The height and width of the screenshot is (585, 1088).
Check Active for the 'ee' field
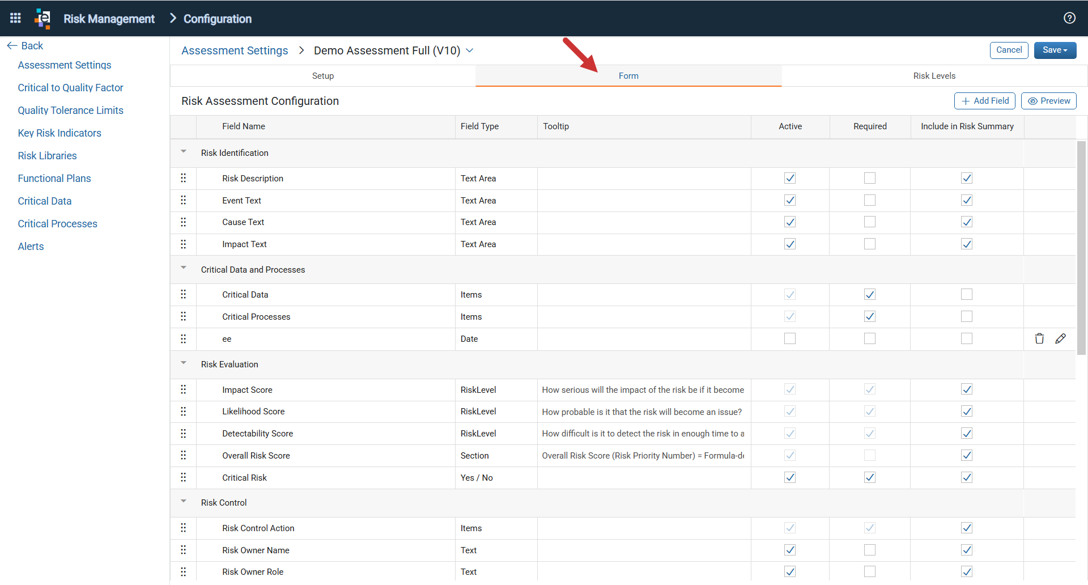click(790, 338)
